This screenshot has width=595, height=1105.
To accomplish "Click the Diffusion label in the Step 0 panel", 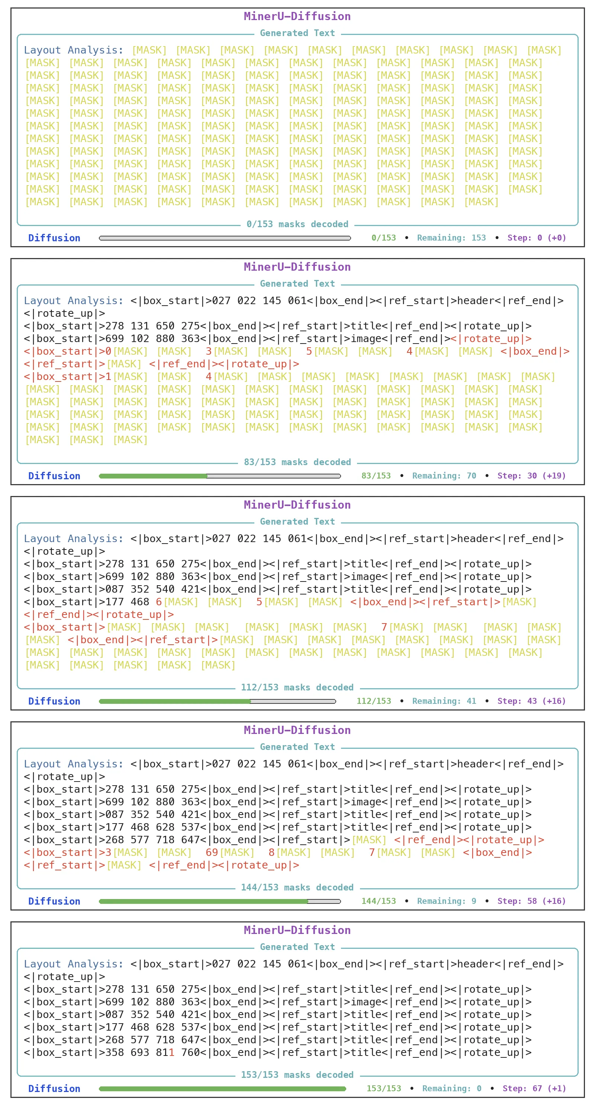I will click(54, 238).
